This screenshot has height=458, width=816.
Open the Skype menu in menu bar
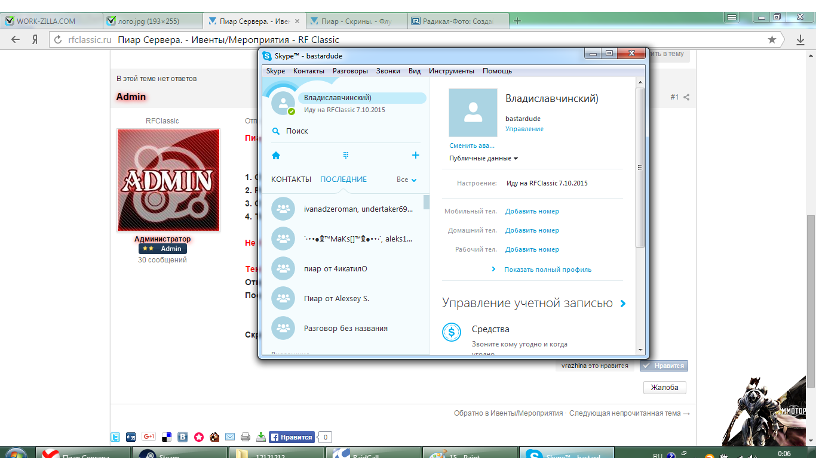[x=275, y=71]
